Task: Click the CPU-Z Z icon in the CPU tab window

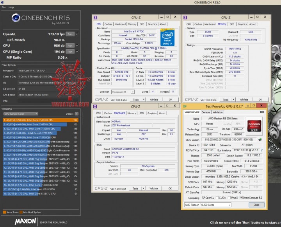Action: tap(95, 18)
